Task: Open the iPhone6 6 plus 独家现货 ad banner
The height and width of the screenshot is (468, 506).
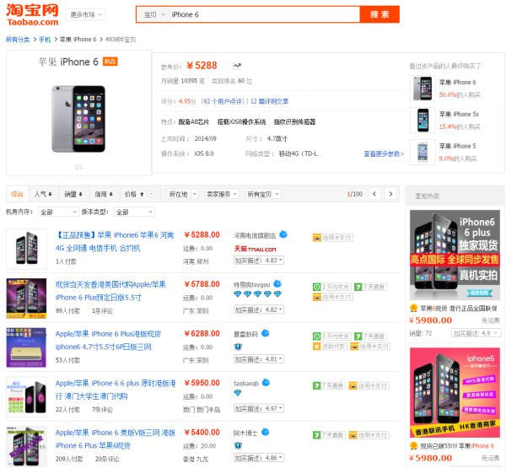Action: tap(455, 255)
